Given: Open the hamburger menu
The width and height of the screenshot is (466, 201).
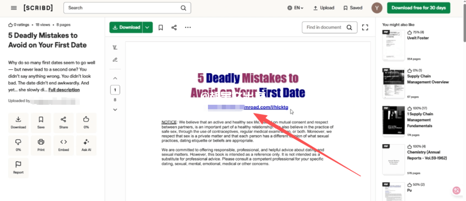Looking at the screenshot, I should [x=14, y=8].
